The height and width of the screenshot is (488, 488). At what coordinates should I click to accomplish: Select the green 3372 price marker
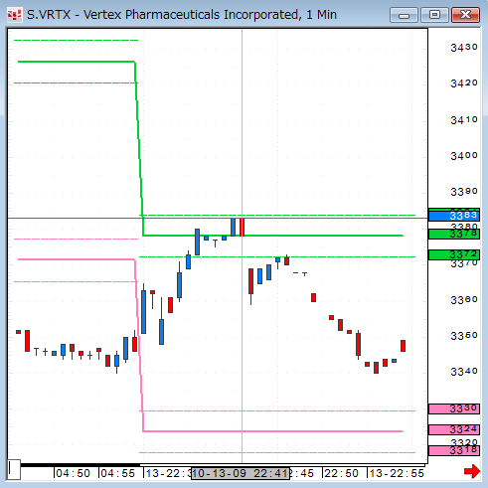pyautogui.click(x=453, y=254)
